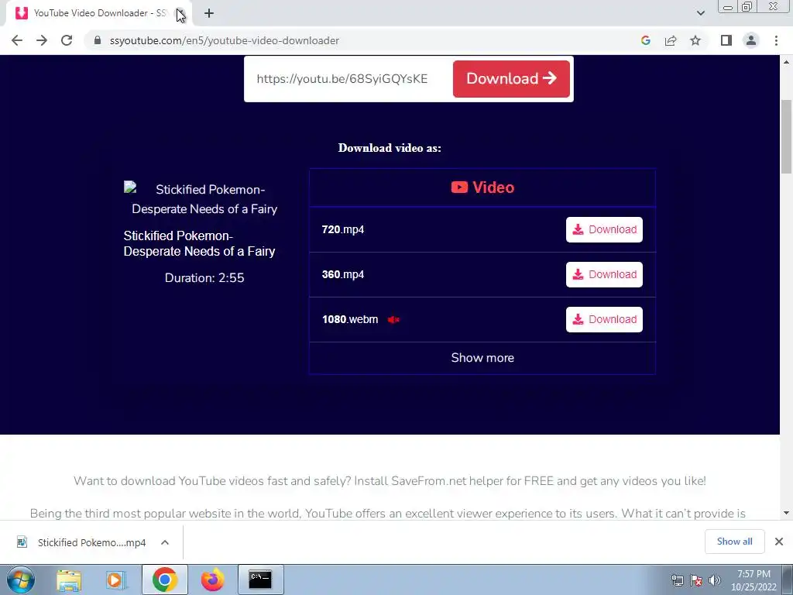Screen dimensions: 793x595
Task: Open a new browser tab
Action: pos(209,14)
